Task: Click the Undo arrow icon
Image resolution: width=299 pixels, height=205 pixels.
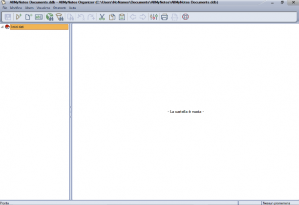Action: point(81,17)
